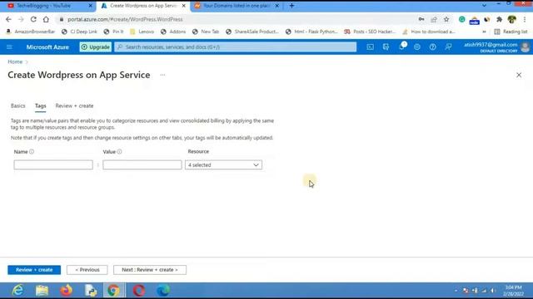Open the Opera icon in the taskbar
This screenshot has width=533, height=299.
tap(139, 290)
